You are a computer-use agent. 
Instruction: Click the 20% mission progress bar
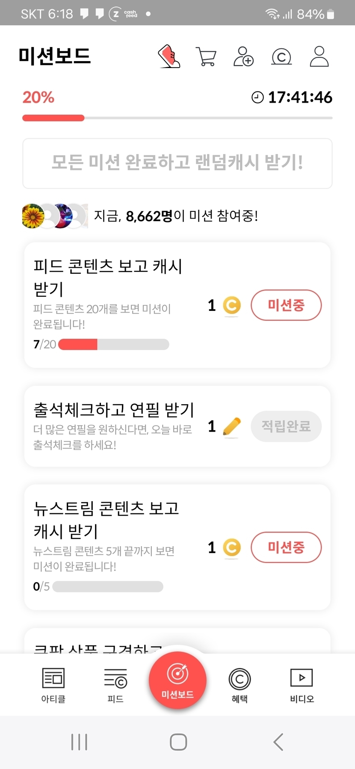pyautogui.click(x=177, y=118)
